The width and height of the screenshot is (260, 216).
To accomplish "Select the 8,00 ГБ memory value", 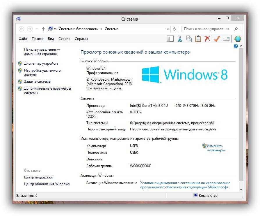I will 135,112.
